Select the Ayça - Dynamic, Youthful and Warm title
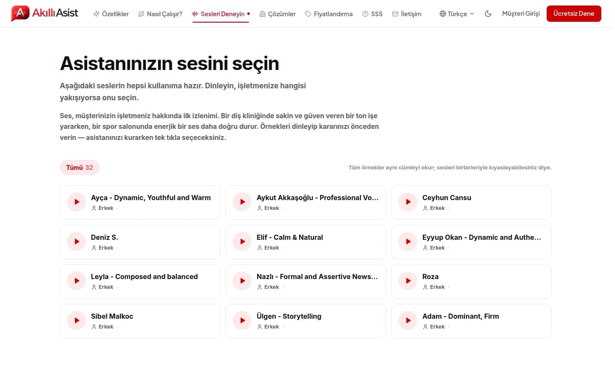The height and width of the screenshot is (384, 615). click(x=151, y=198)
